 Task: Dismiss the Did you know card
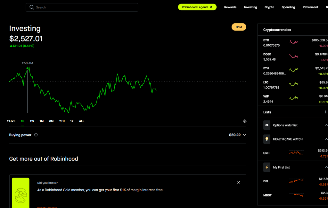point(238,182)
